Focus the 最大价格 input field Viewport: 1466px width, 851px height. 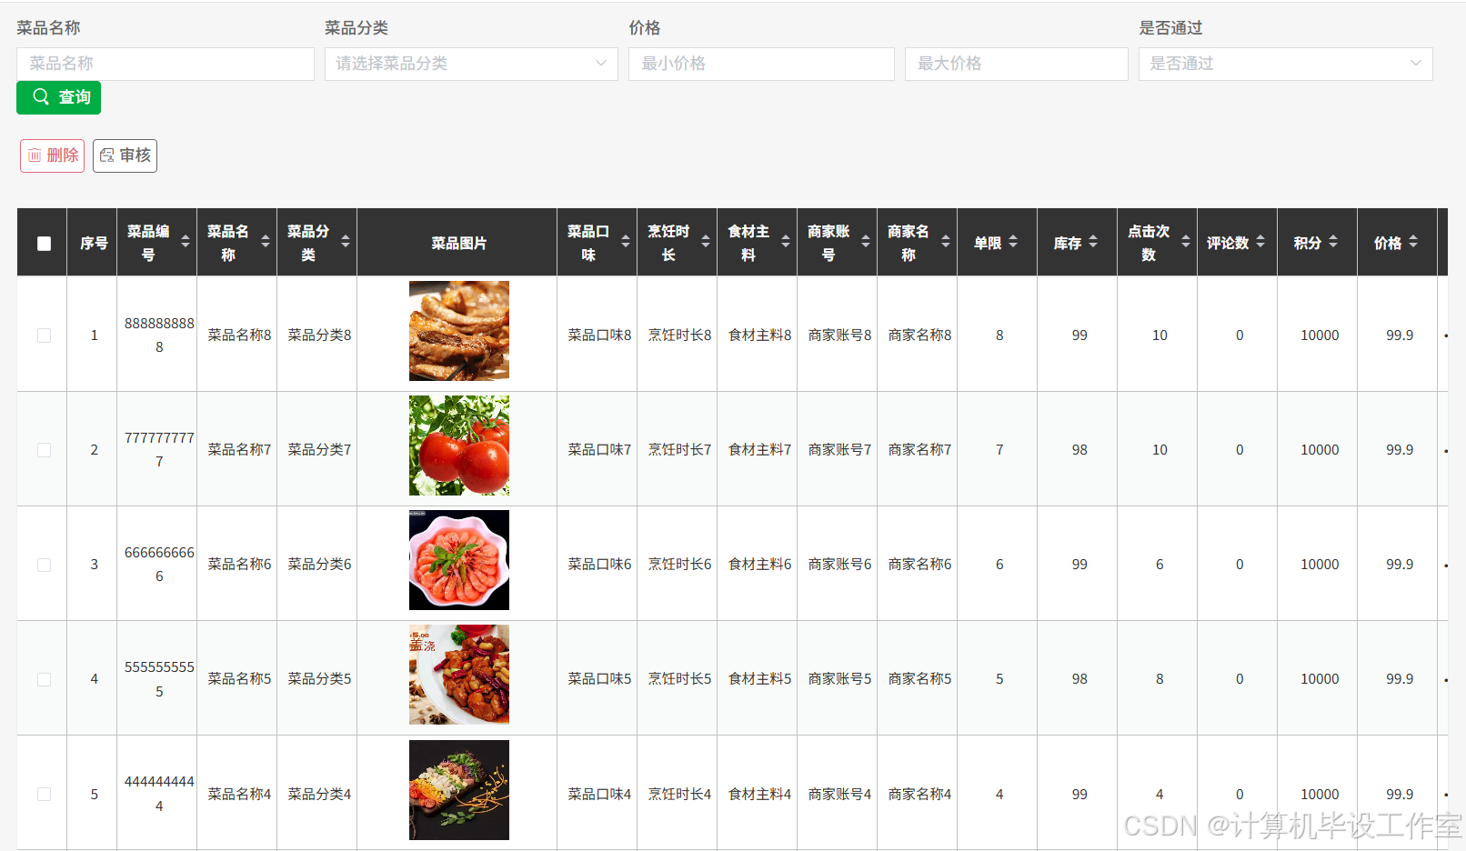(x=1016, y=64)
